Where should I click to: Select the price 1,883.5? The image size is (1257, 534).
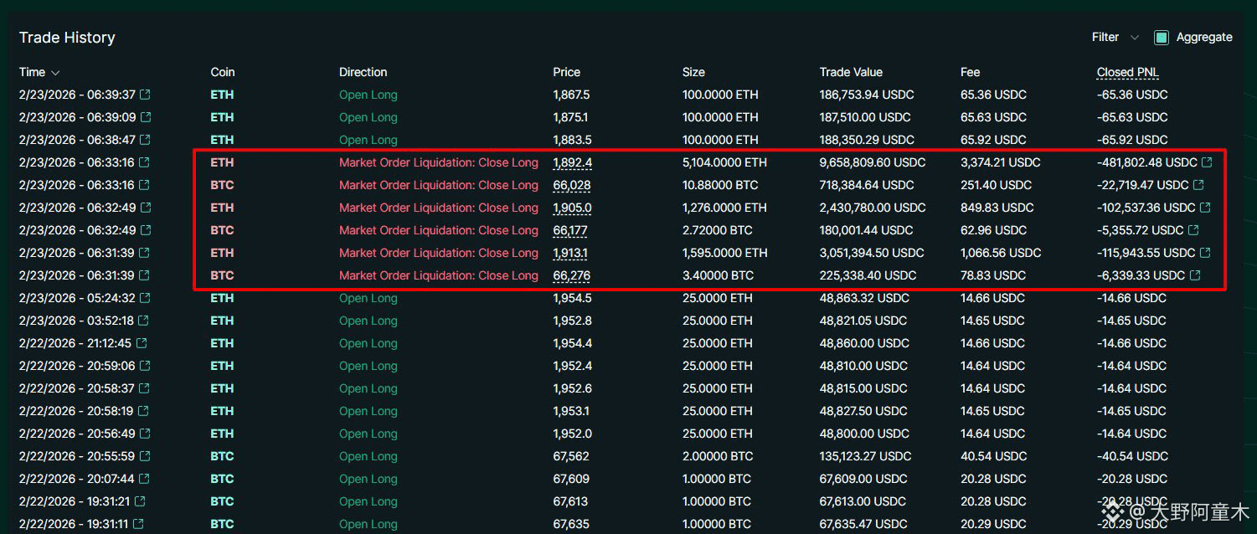[571, 140]
